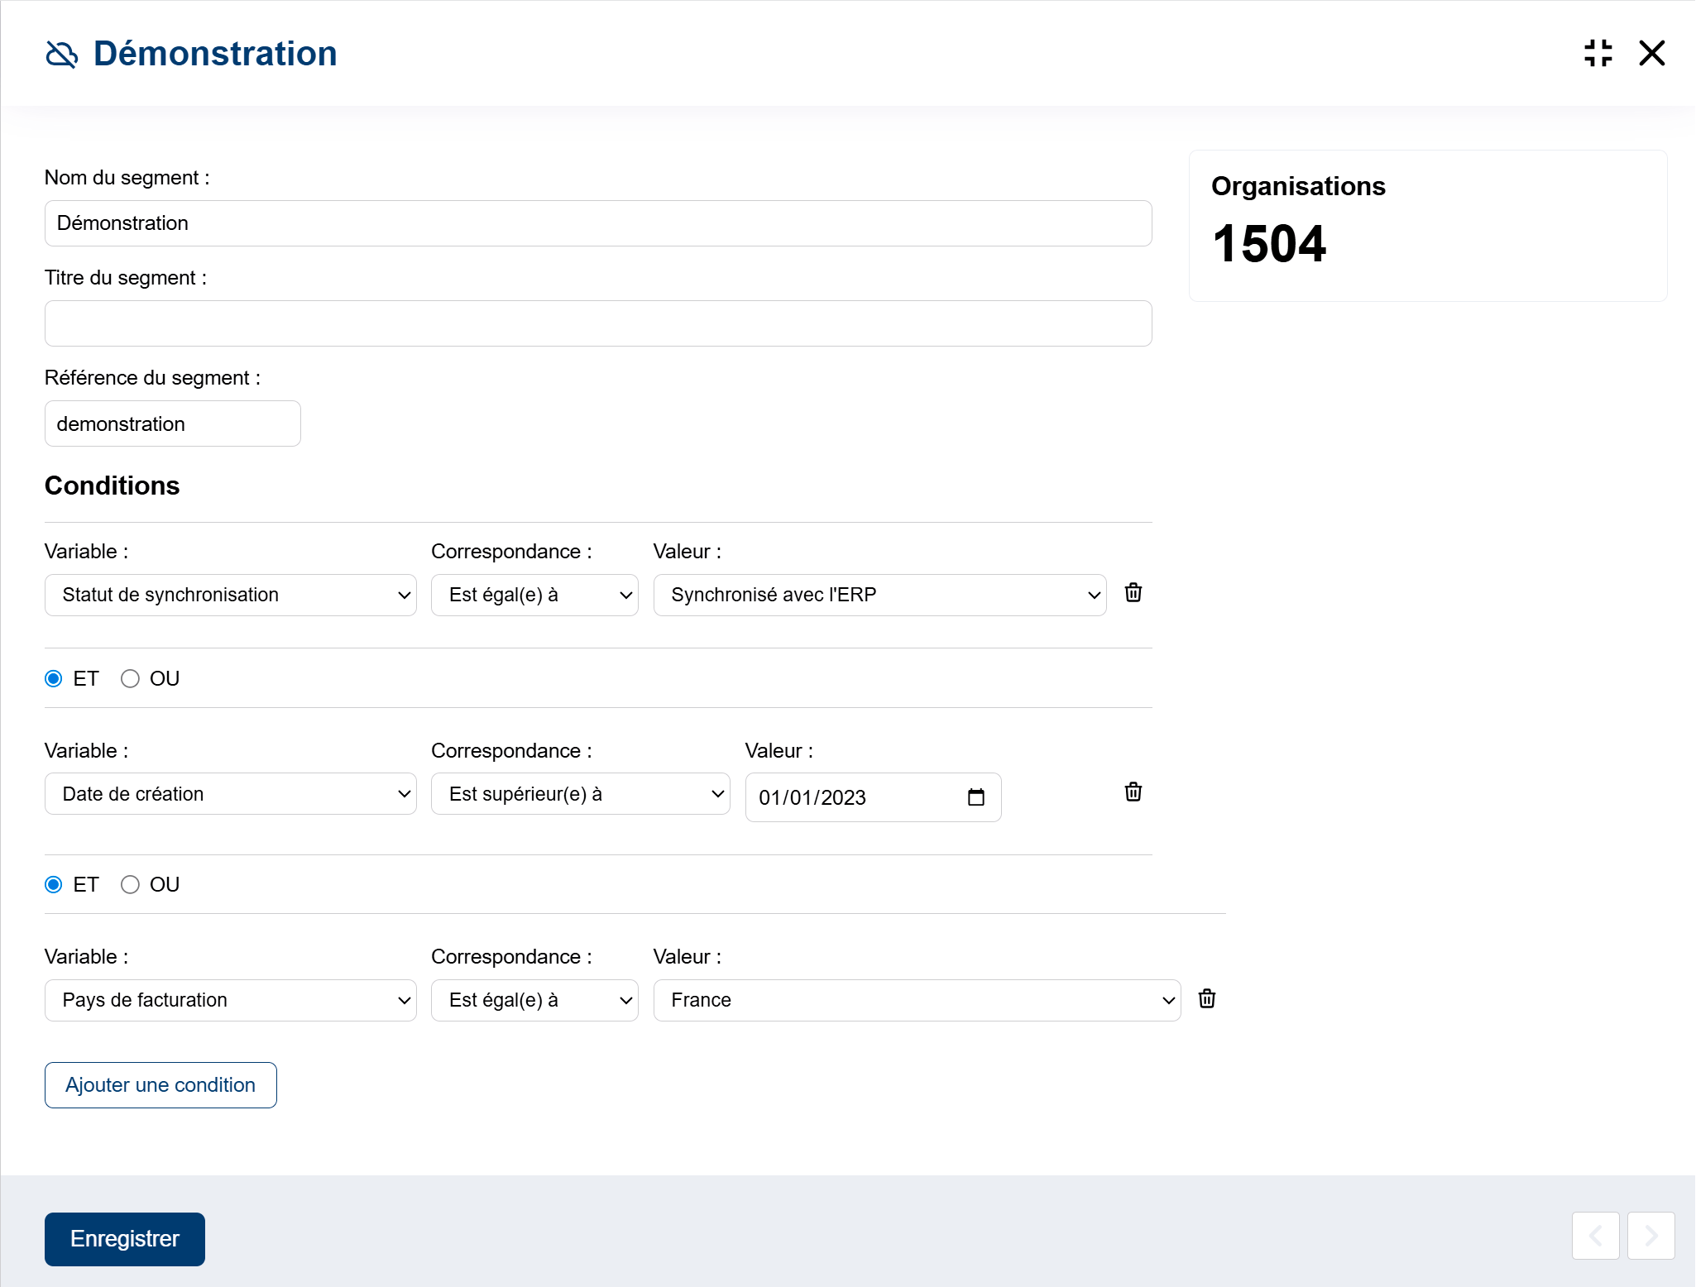Select OU after first condition
Image resolution: width=1696 pixels, height=1287 pixels.
[131, 679]
